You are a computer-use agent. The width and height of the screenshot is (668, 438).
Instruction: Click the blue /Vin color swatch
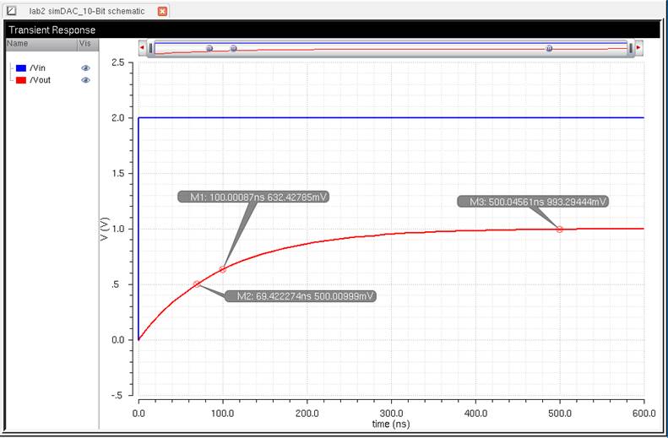21,68
